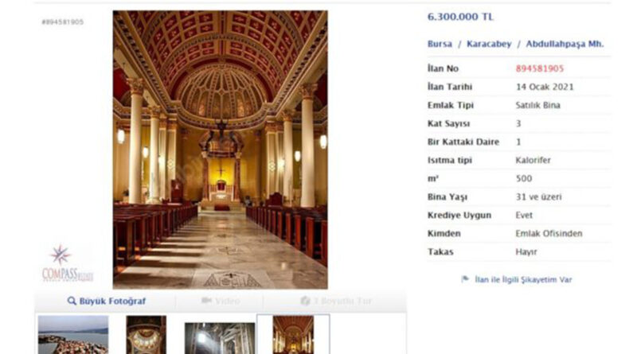Screen dimensions: 637x354
Task: Open the Büyük Fotoğraf tab
Action: pos(107,301)
